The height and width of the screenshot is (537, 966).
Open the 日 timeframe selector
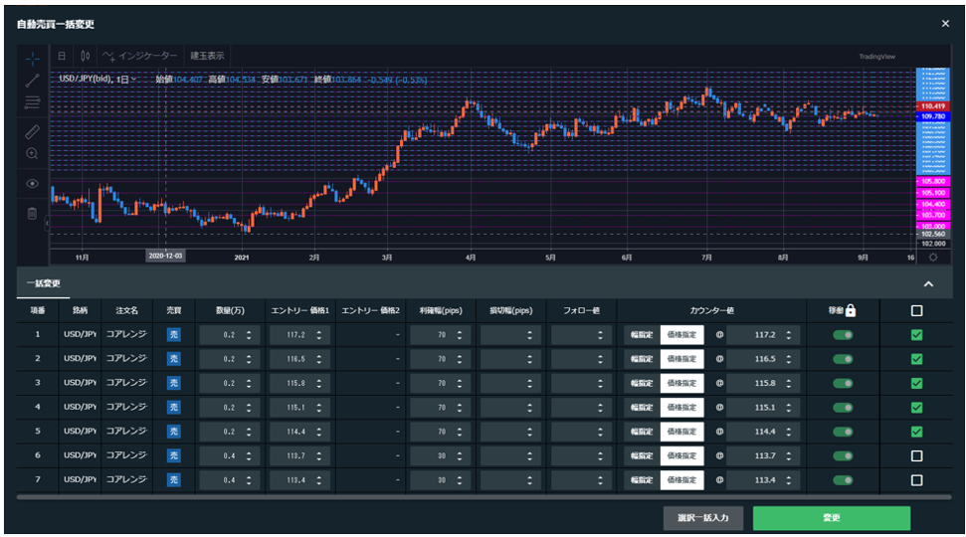point(62,56)
